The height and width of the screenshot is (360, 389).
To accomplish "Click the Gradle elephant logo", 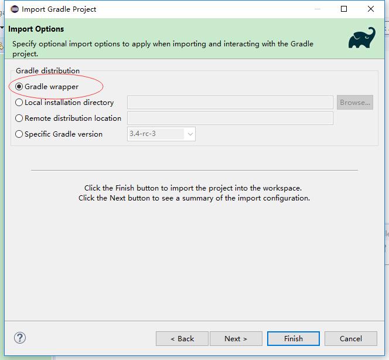I will [x=361, y=39].
